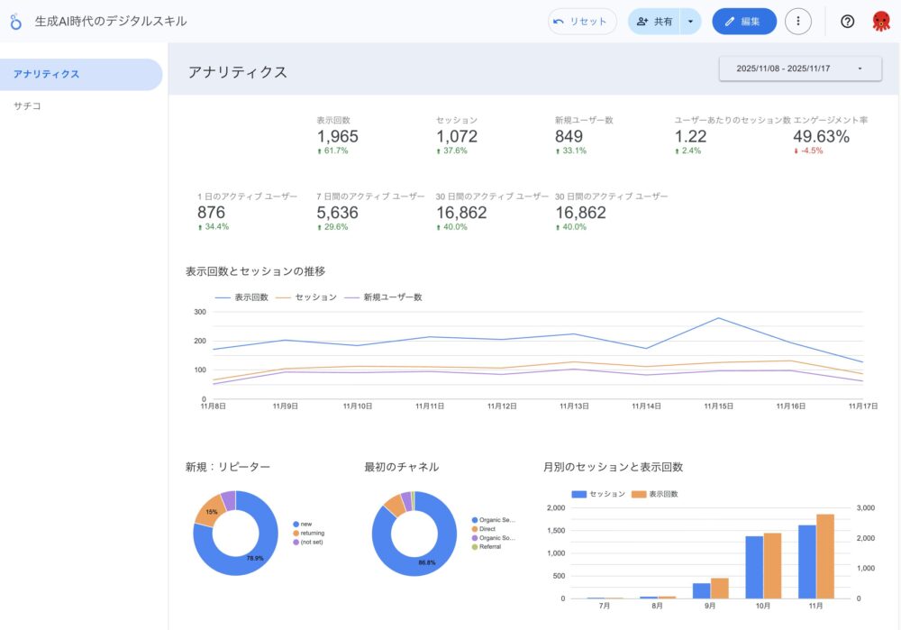Screen dimensions: 901x630
Task: Open the three-dot more options menu
Action: tap(797, 22)
